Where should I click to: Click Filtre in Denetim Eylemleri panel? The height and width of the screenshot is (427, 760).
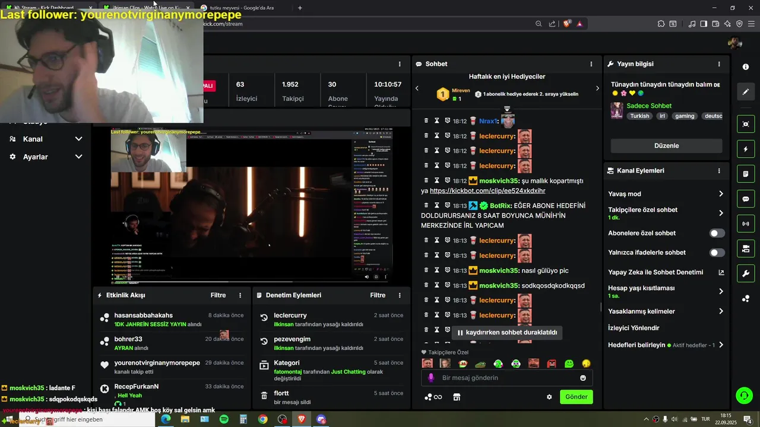coord(378,295)
